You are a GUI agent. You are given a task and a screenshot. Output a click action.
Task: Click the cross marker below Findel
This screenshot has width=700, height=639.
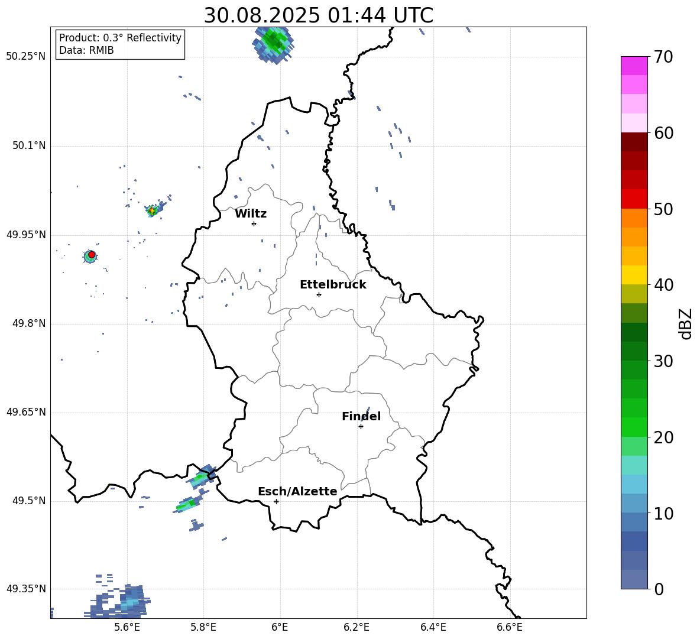pyautogui.click(x=361, y=427)
